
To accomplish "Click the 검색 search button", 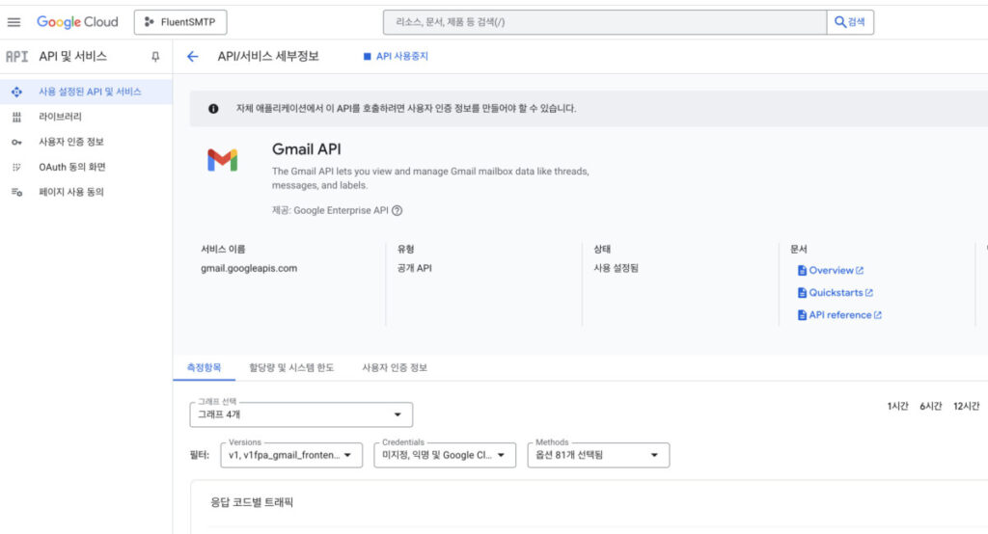I will click(x=850, y=22).
